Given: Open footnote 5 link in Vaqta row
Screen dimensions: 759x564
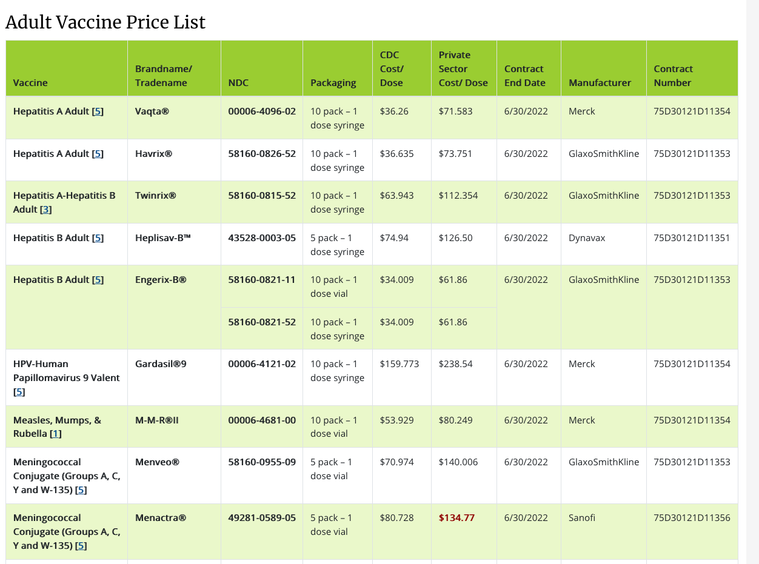Looking at the screenshot, I should (98, 111).
